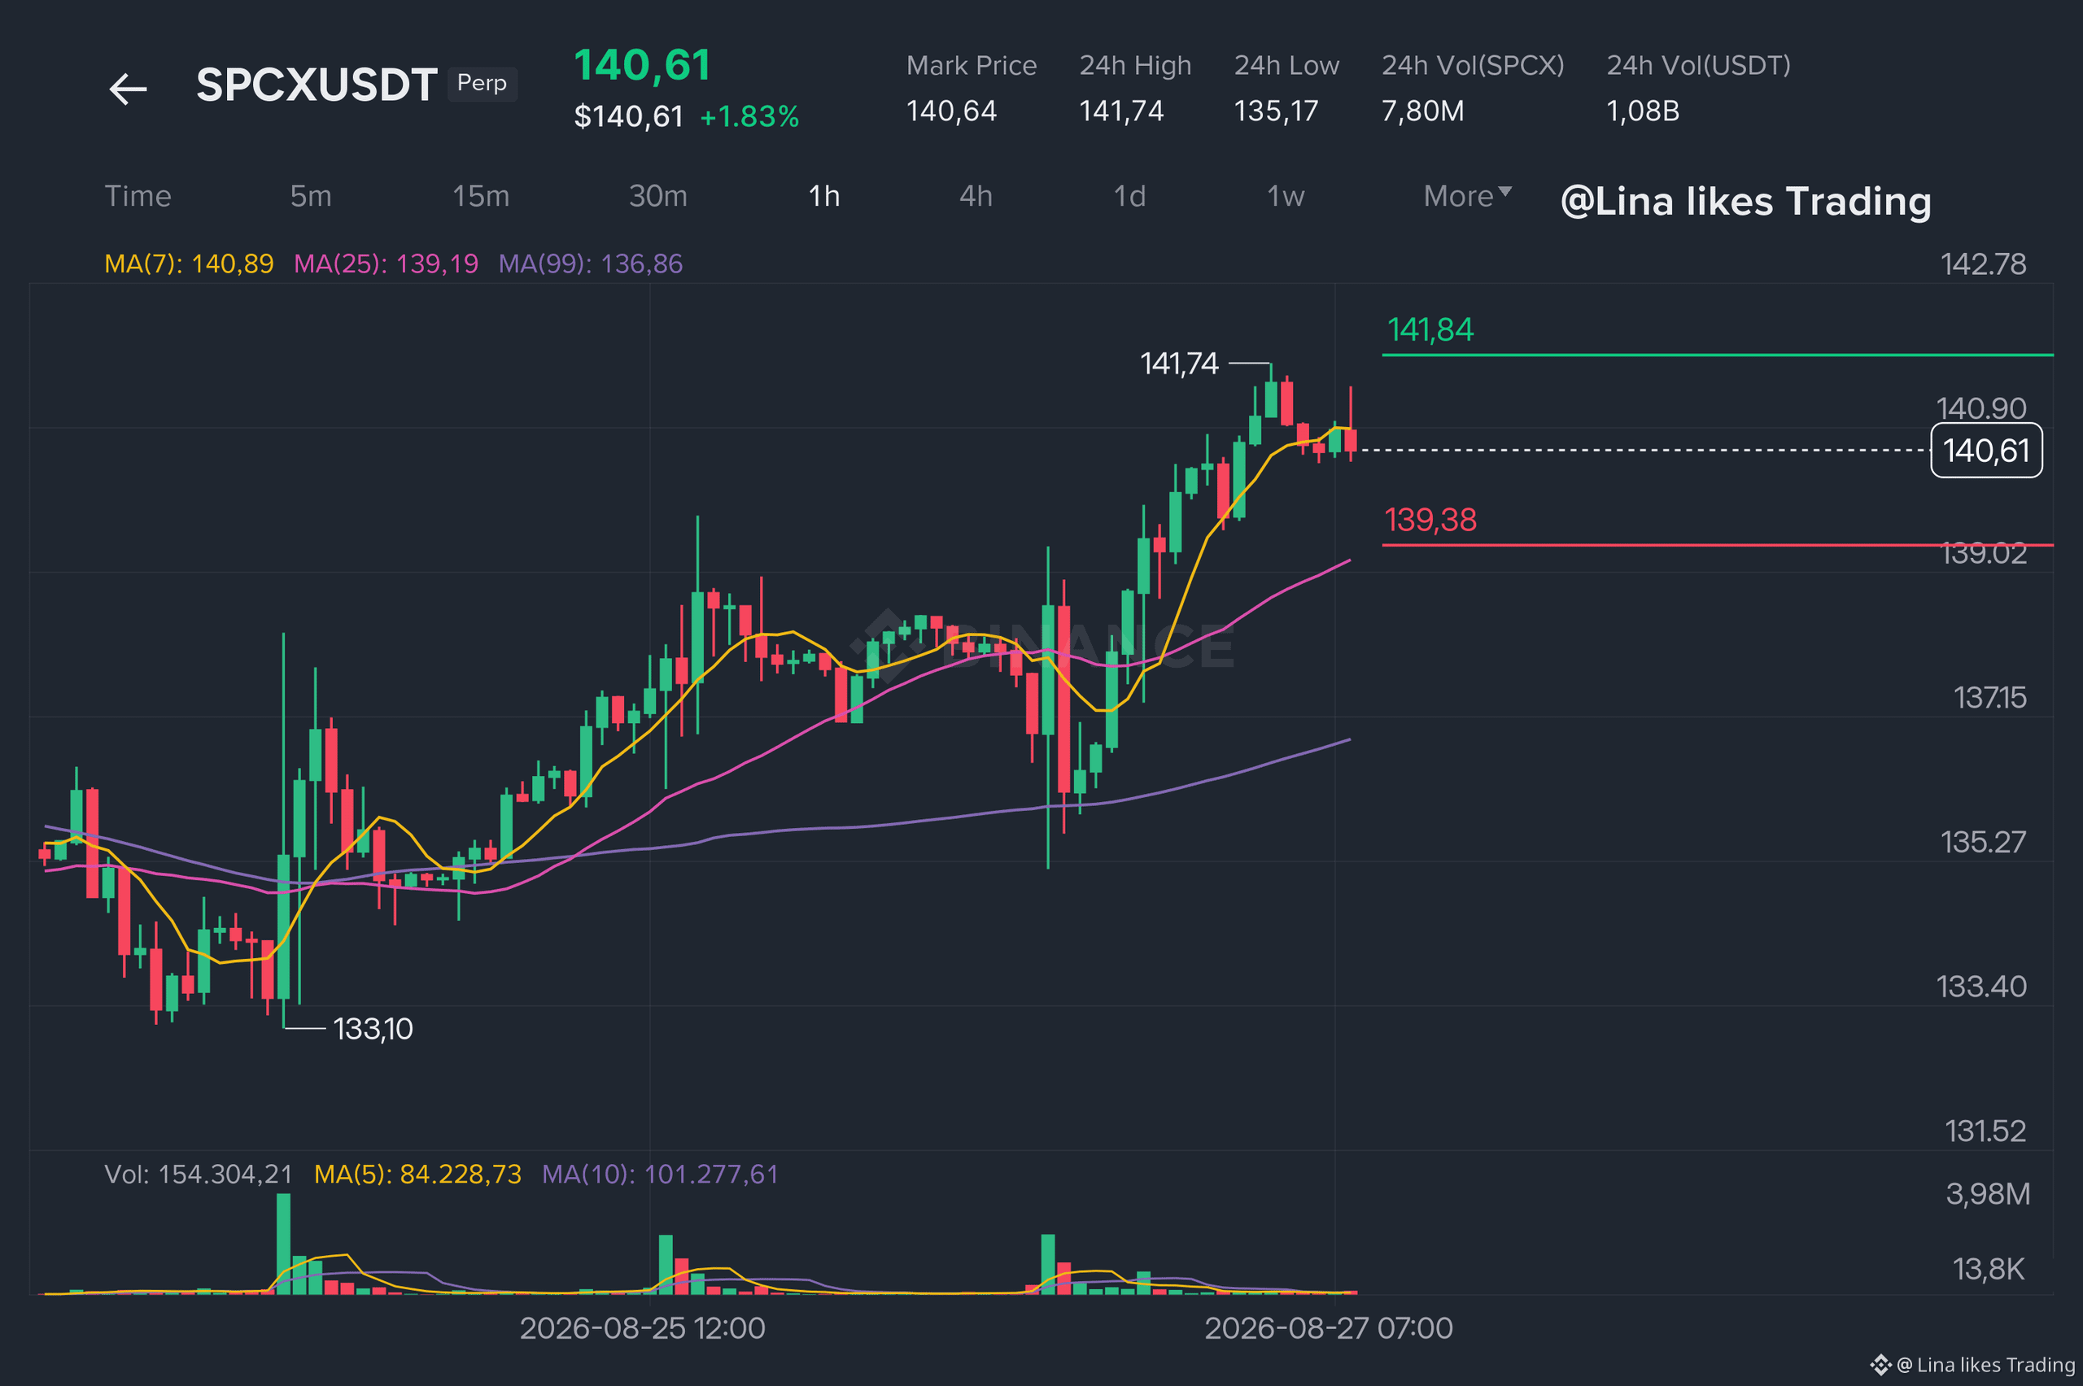This screenshot has height=1386, width=2083.
Task: Go back using the left arrow
Action: point(129,89)
